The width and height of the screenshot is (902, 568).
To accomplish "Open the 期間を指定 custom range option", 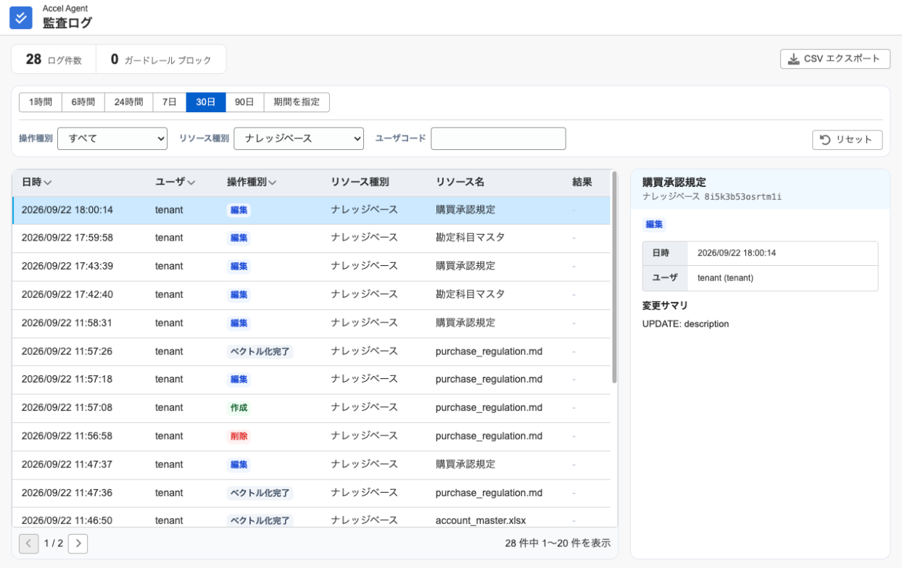I will coord(297,102).
